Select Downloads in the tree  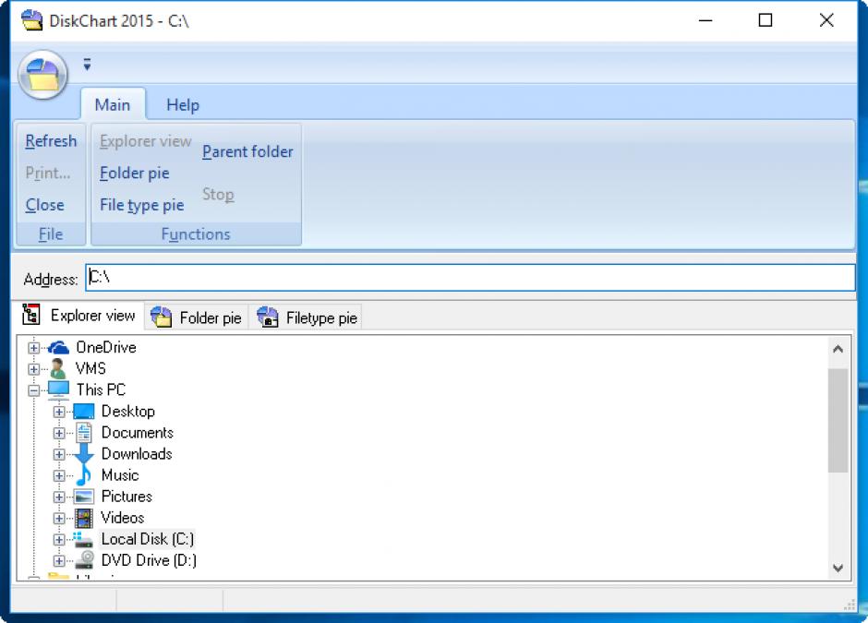137,454
